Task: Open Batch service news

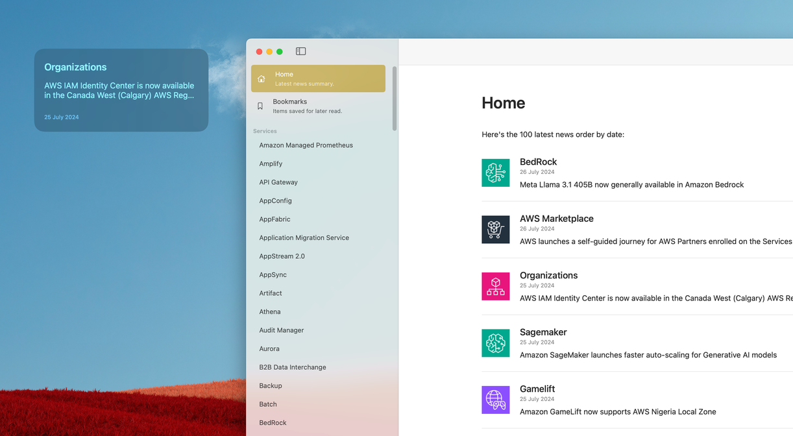Action: tap(268, 404)
